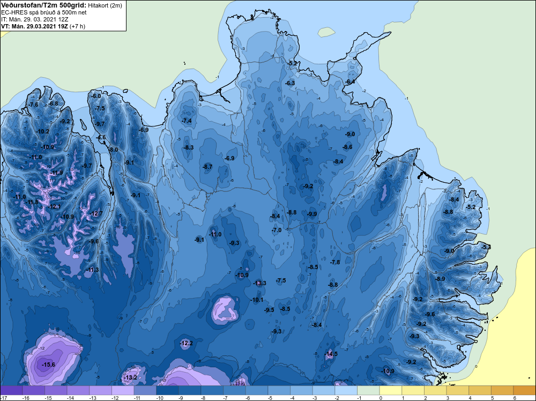
Task: Click the -8.0 temperature value
Action: coord(113,150)
